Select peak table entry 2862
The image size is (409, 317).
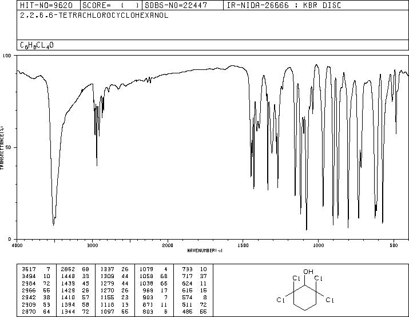68,269
